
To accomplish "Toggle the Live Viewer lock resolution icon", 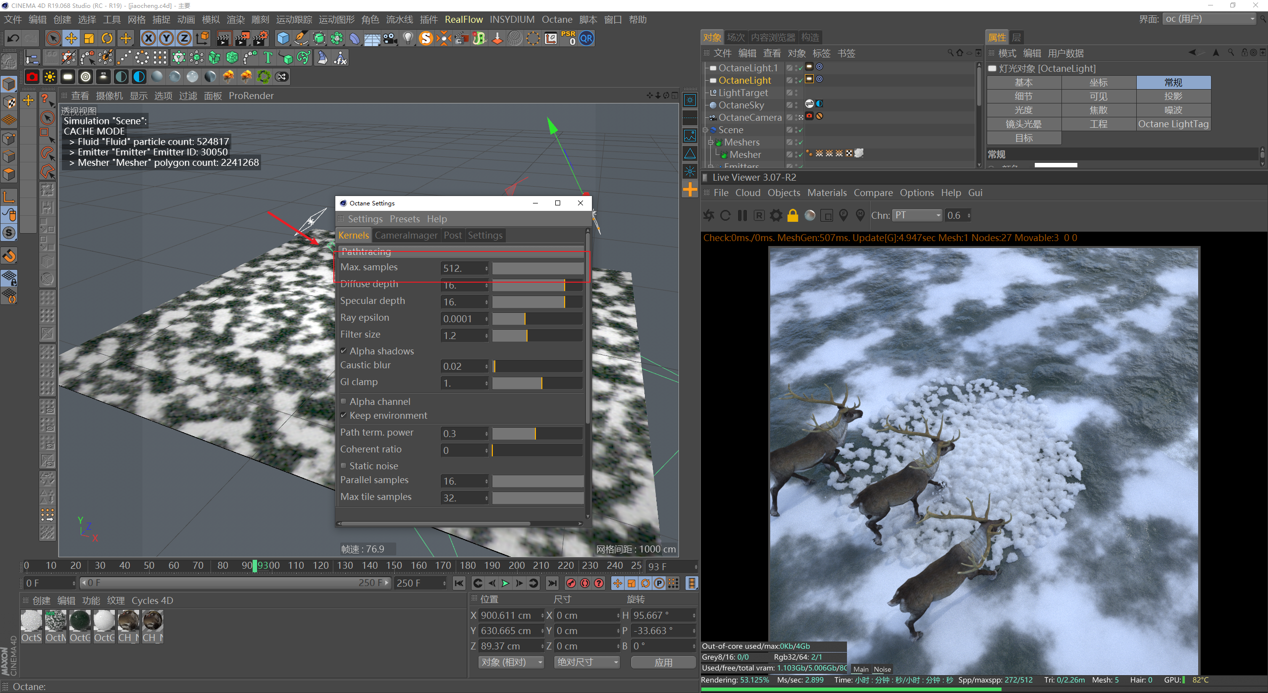I will tap(792, 215).
